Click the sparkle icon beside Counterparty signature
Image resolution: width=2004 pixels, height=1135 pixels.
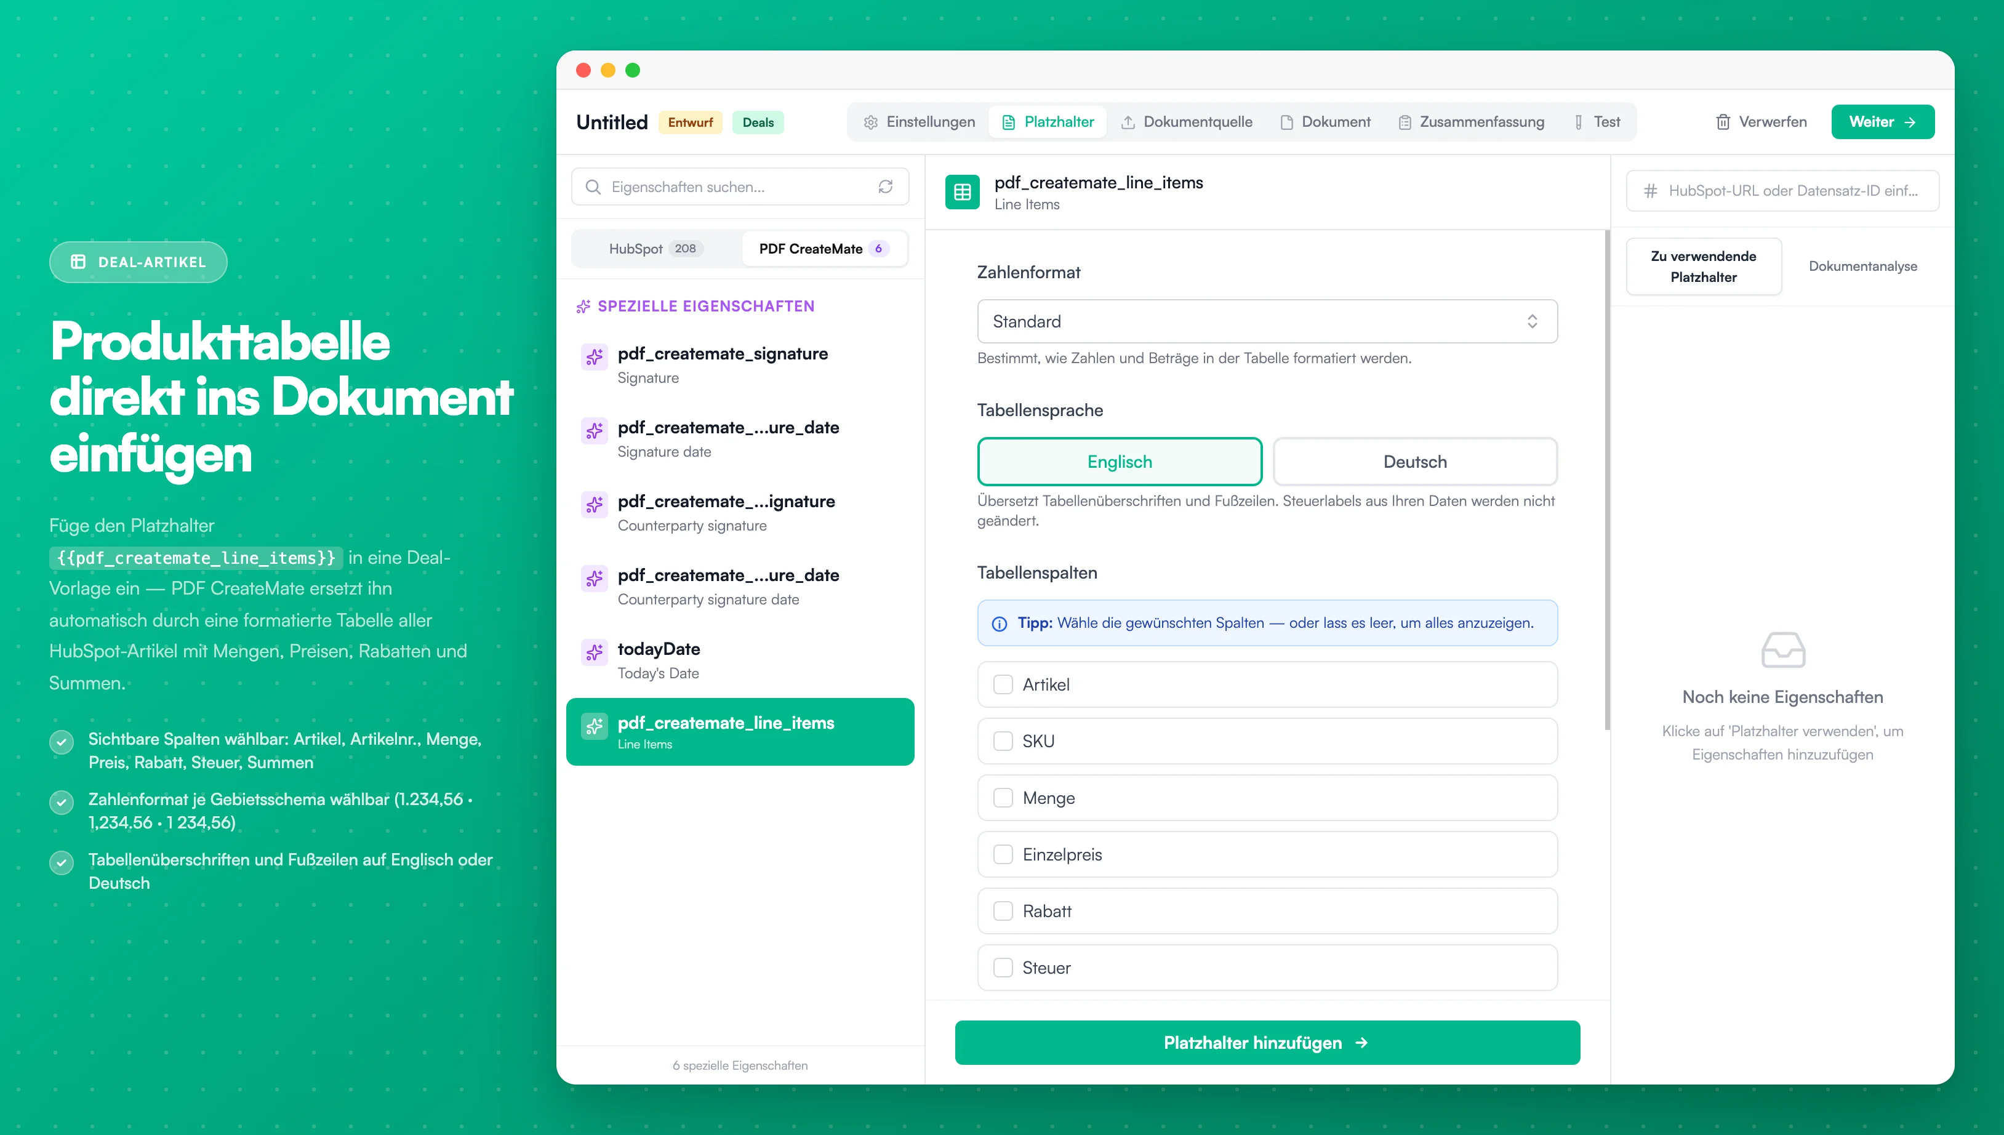[x=595, y=504]
